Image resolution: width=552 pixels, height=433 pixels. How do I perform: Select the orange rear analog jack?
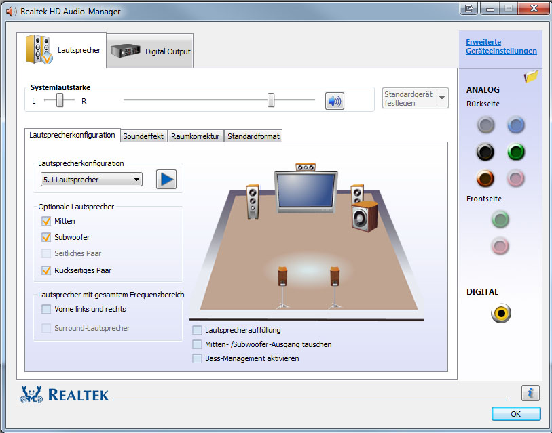point(485,178)
